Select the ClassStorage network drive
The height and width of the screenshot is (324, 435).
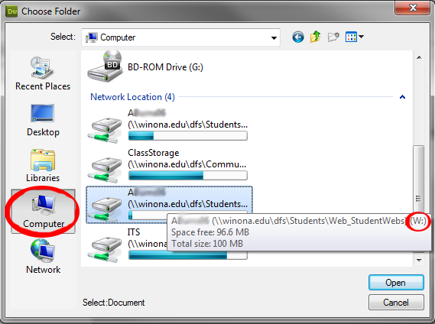[x=169, y=165]
